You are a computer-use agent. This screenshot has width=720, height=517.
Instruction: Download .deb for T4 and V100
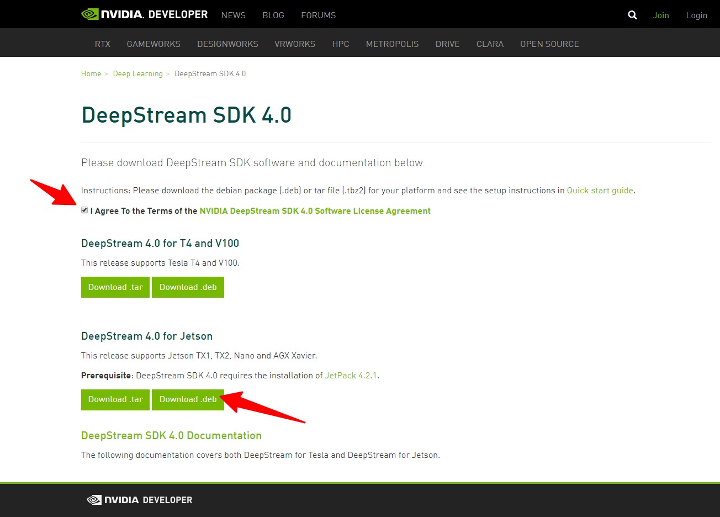[x=188, y=287]
